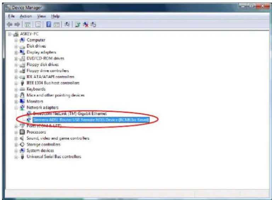Select the Processors label
Image resolution: width=272 pixels, height=200 pixels.
click(x=36, y=132)
